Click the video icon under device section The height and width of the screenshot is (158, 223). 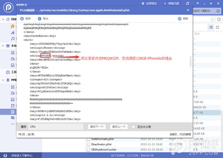(x=13, y=93)
